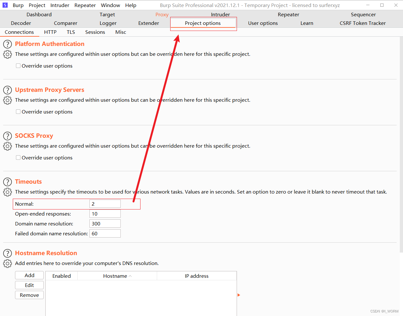
Task: Select the TLS sub-tab
Action: [x=71, y=32]
